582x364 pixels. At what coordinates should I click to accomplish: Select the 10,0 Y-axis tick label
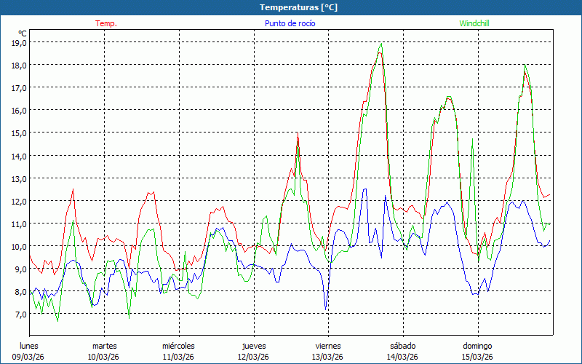[19, 246]
